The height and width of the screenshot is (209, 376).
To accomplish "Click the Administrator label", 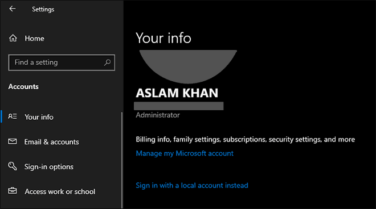I will click(x=158, y=115).
